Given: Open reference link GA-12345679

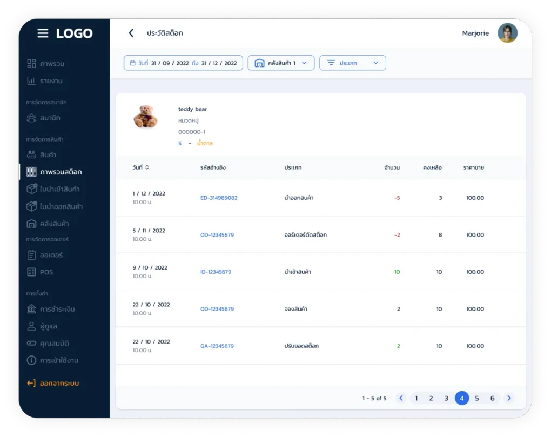Looking at the screenshot, I should pyautogui.click(x=217, y=346).
